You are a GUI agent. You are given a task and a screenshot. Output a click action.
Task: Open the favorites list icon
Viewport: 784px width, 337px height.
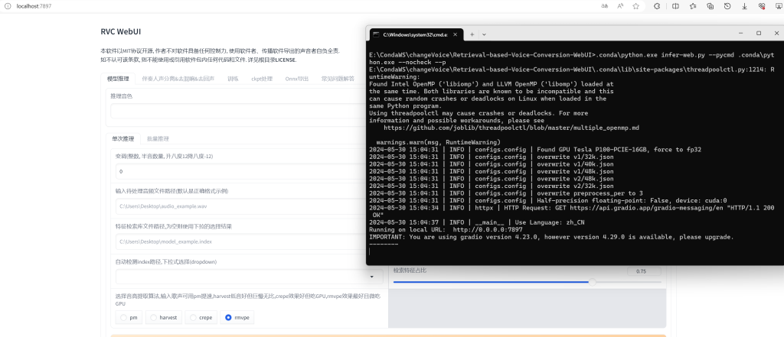[x=692, y=6]
